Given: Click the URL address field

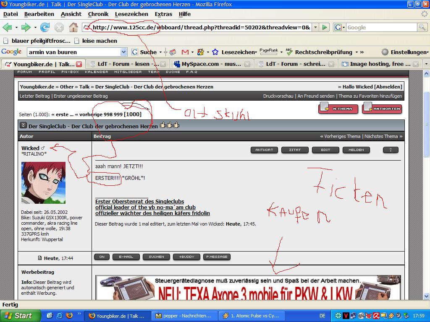Looking at the screenshot, I should (201, 27).
